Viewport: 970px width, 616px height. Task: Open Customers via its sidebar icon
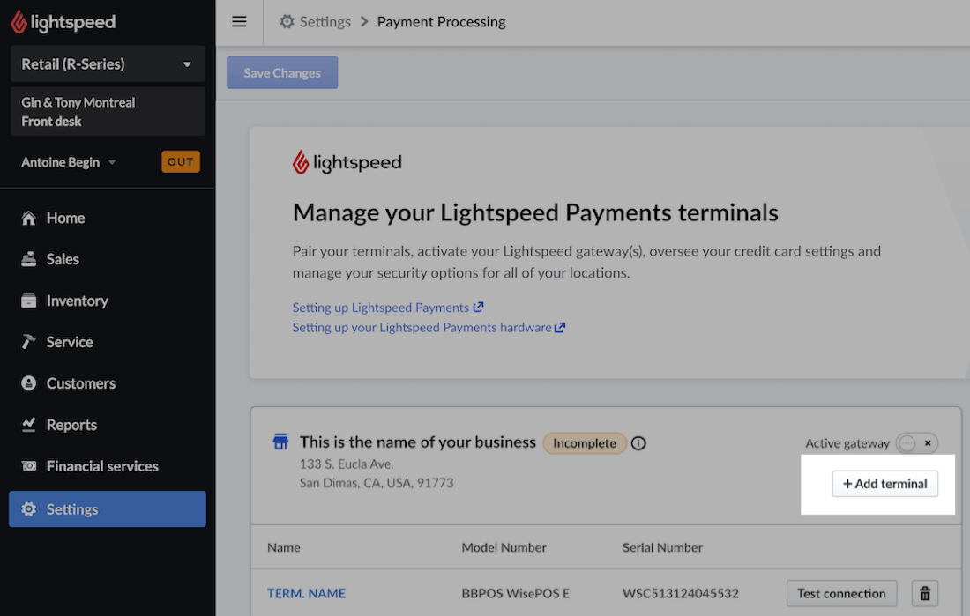[30, 383]
